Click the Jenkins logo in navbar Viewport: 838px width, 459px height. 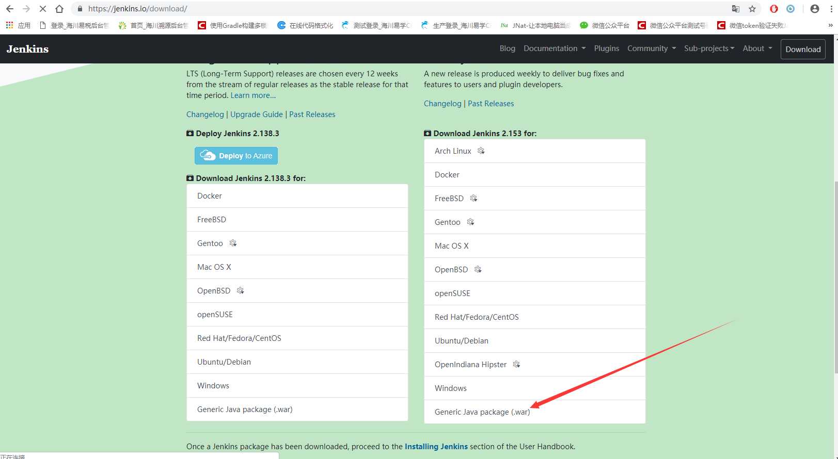pos(27,49)
